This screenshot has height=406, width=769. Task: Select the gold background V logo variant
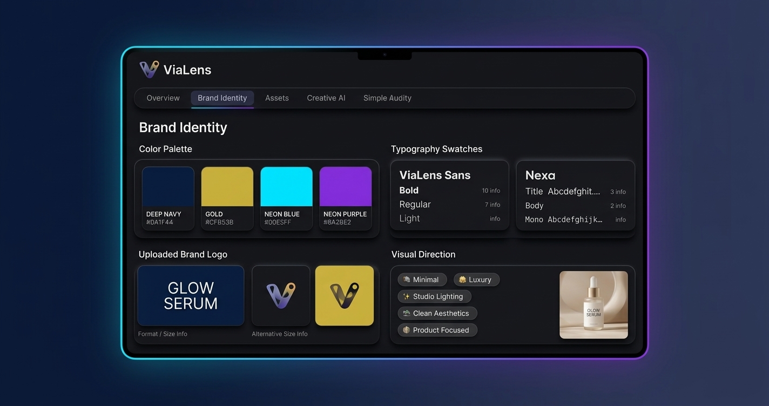(x=345, y=295)
